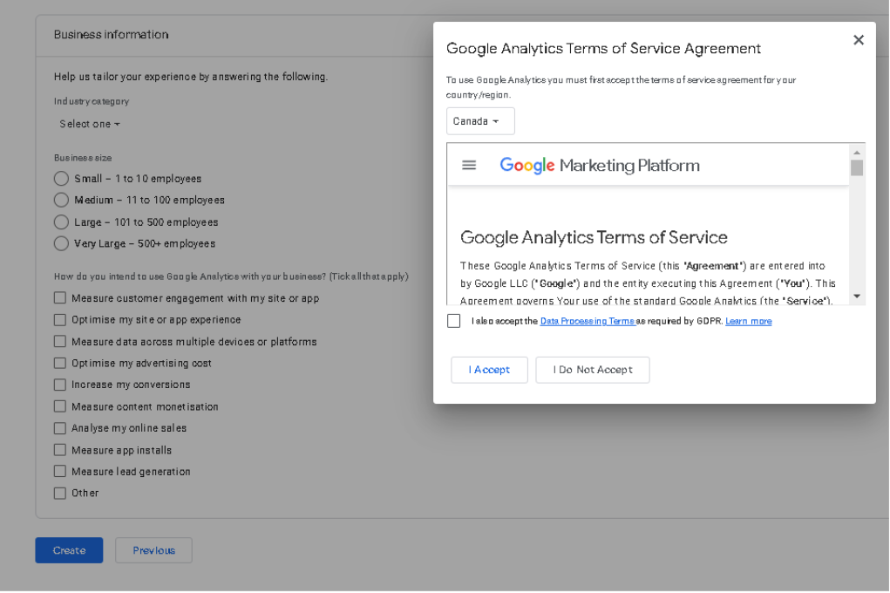
Task: Open the Canada country dropdown
Action: [x=480, y=121]
